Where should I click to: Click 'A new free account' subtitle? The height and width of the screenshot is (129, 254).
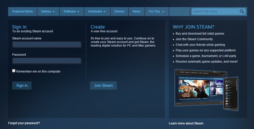pyautogui.click(x=104, y=31)
